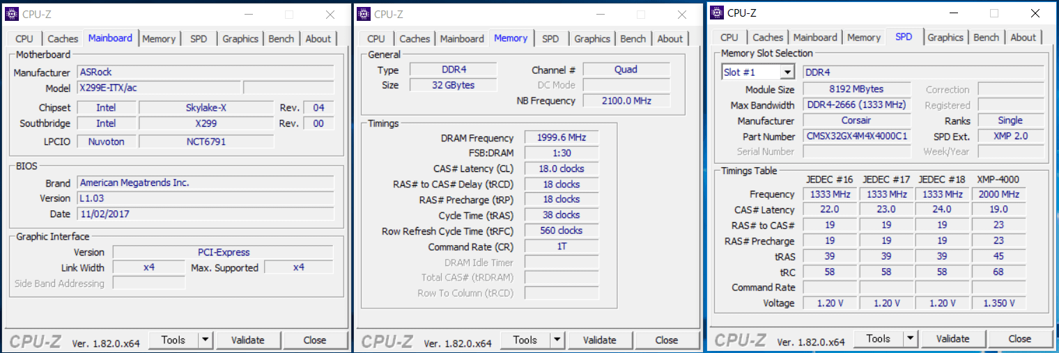
Task: Click Validate button in Mainboard window
Action: coord(248,340)
